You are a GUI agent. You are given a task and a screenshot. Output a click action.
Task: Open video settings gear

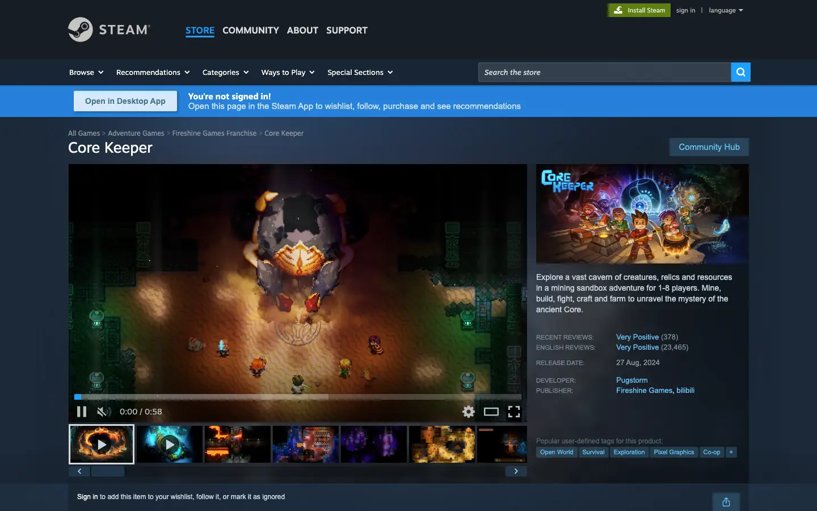tap(469, 412)
